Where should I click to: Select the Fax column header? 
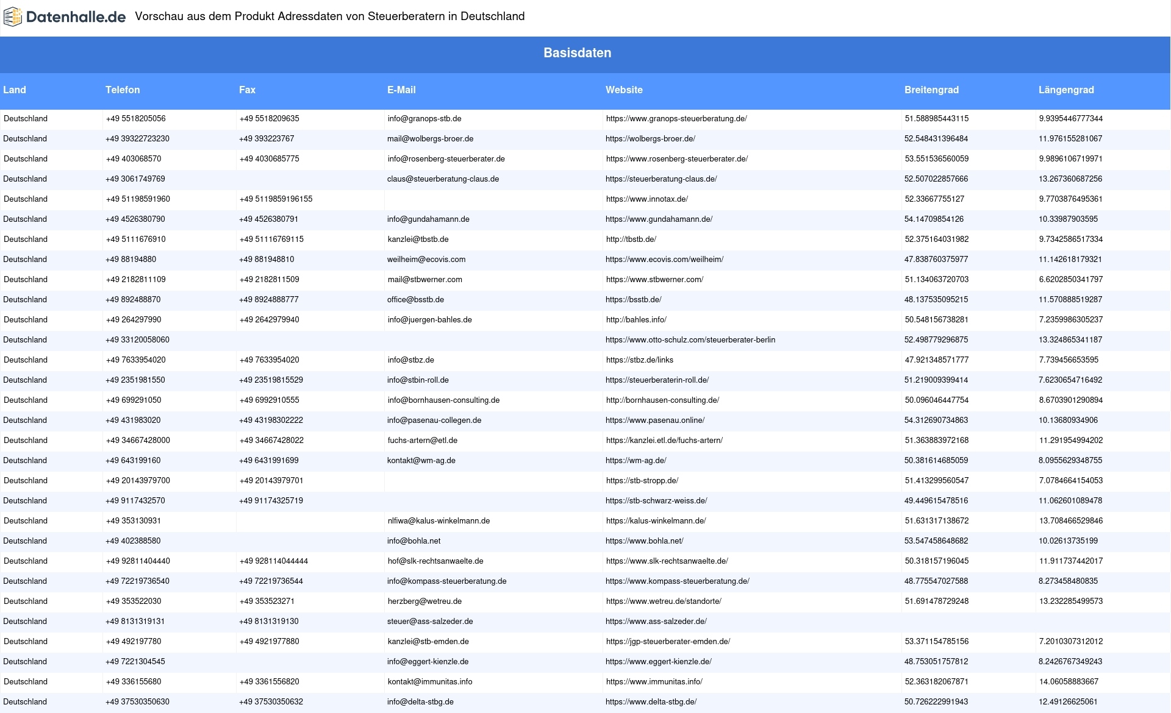(247, 90)
